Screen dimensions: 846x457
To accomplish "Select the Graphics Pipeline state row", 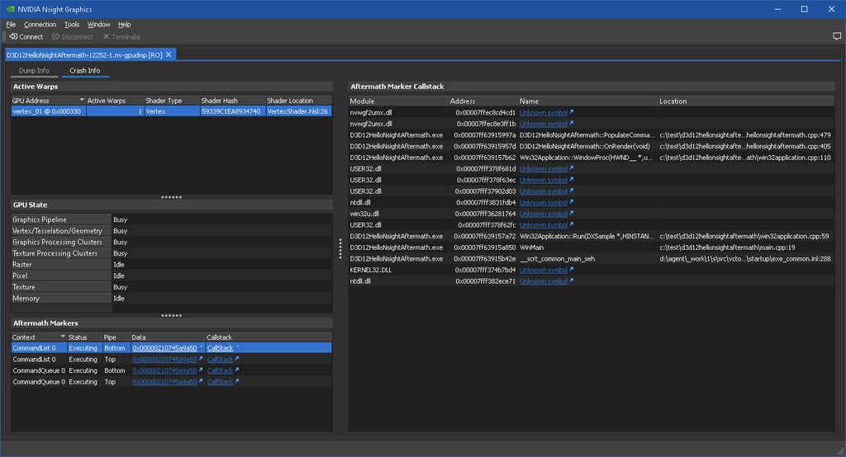I will click(171, 220).
